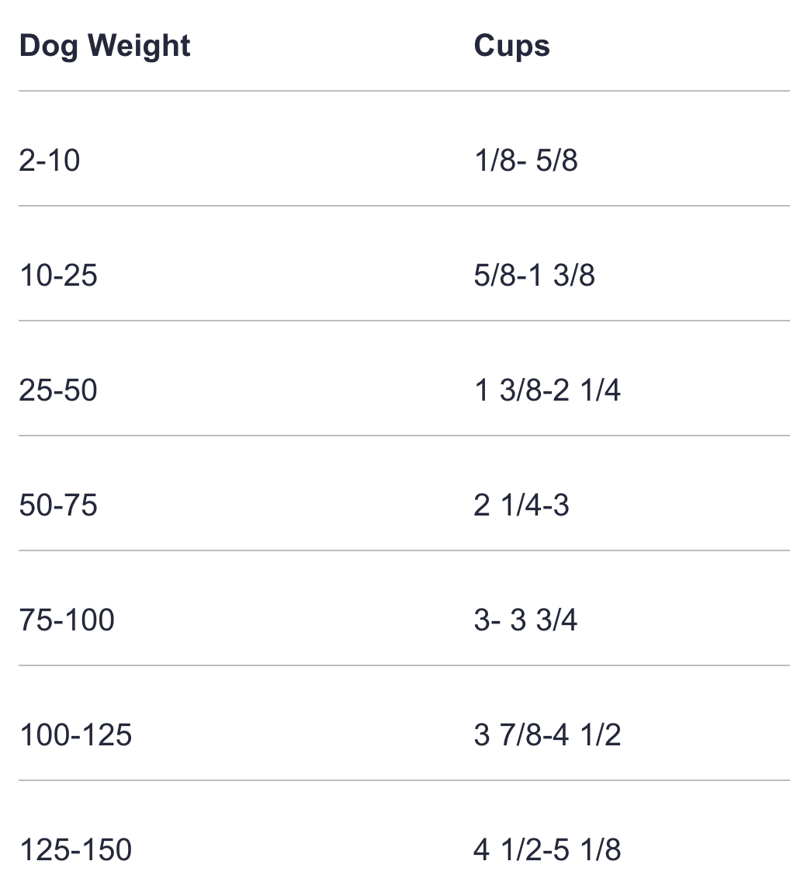Click the 2 1/4-3 cups value

tap(521, 505)
